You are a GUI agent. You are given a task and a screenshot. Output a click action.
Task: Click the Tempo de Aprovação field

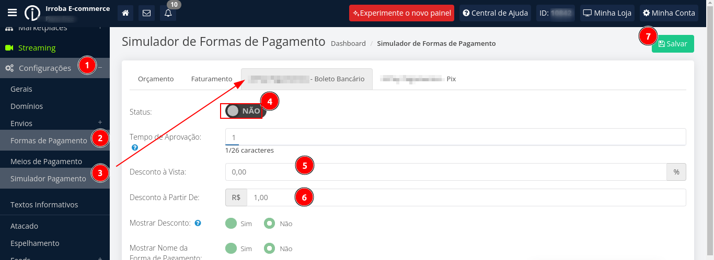tap(455, 137)
